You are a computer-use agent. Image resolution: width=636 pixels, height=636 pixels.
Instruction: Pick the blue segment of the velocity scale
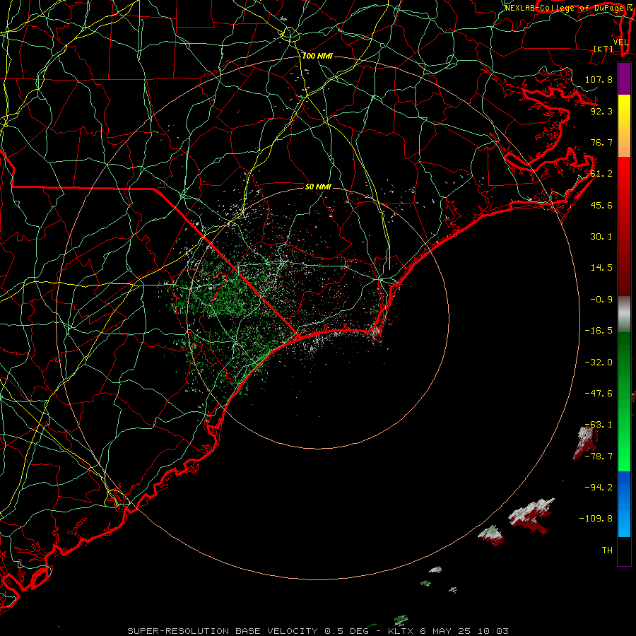(x=624, y=504)
